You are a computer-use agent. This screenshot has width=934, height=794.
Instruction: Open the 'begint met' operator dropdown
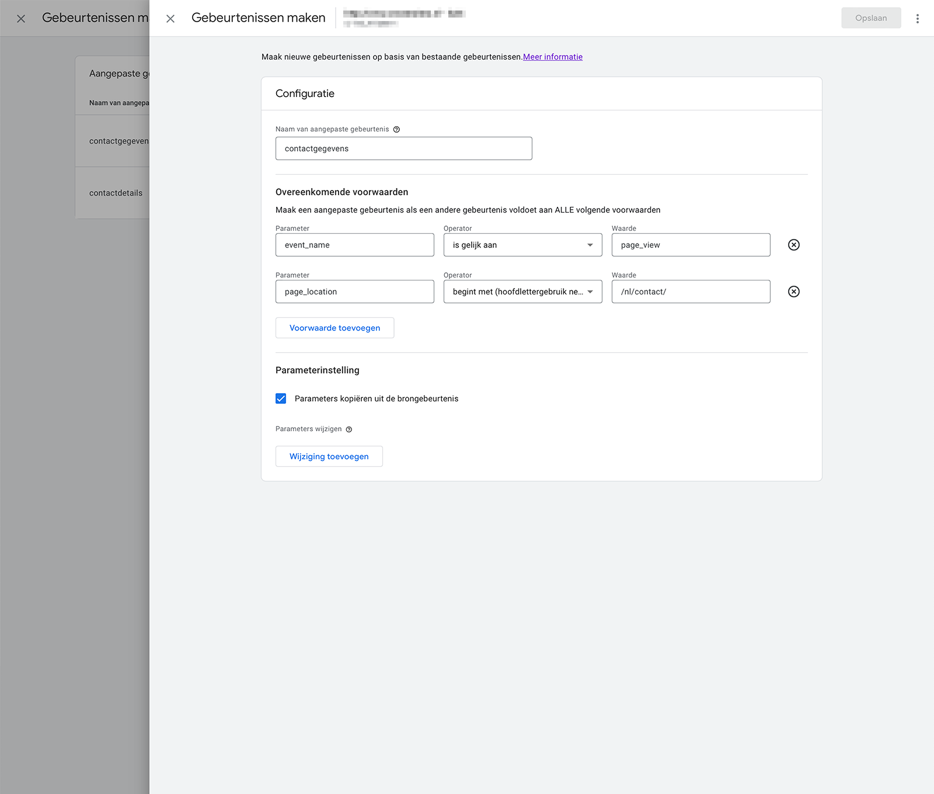523,292
